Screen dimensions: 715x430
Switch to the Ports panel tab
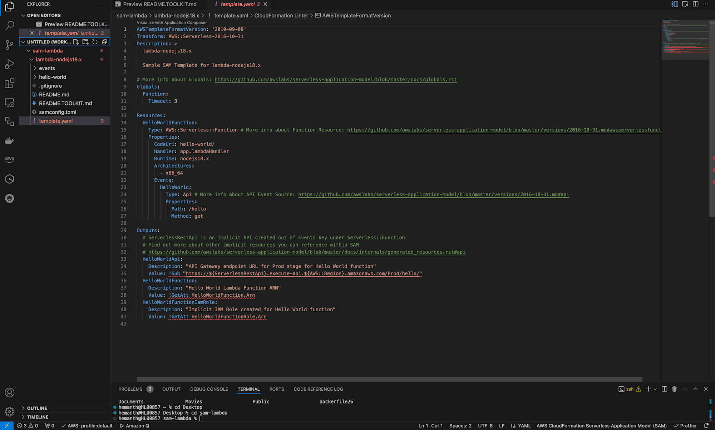[x=277, y=389]
